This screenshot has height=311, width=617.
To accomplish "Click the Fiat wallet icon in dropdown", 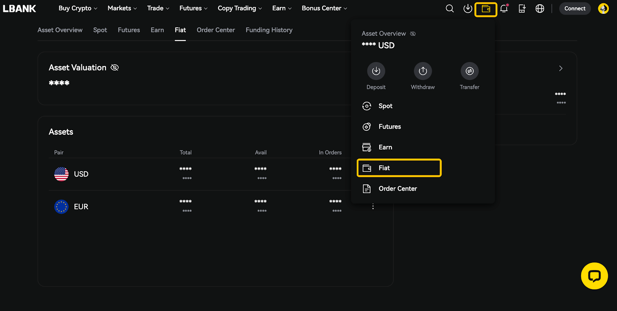I will pos(367,168).
